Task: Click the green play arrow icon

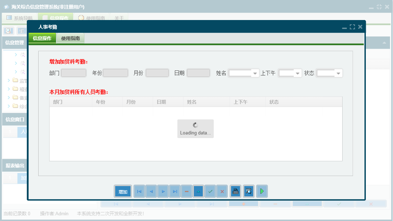Action: [262, 191]
